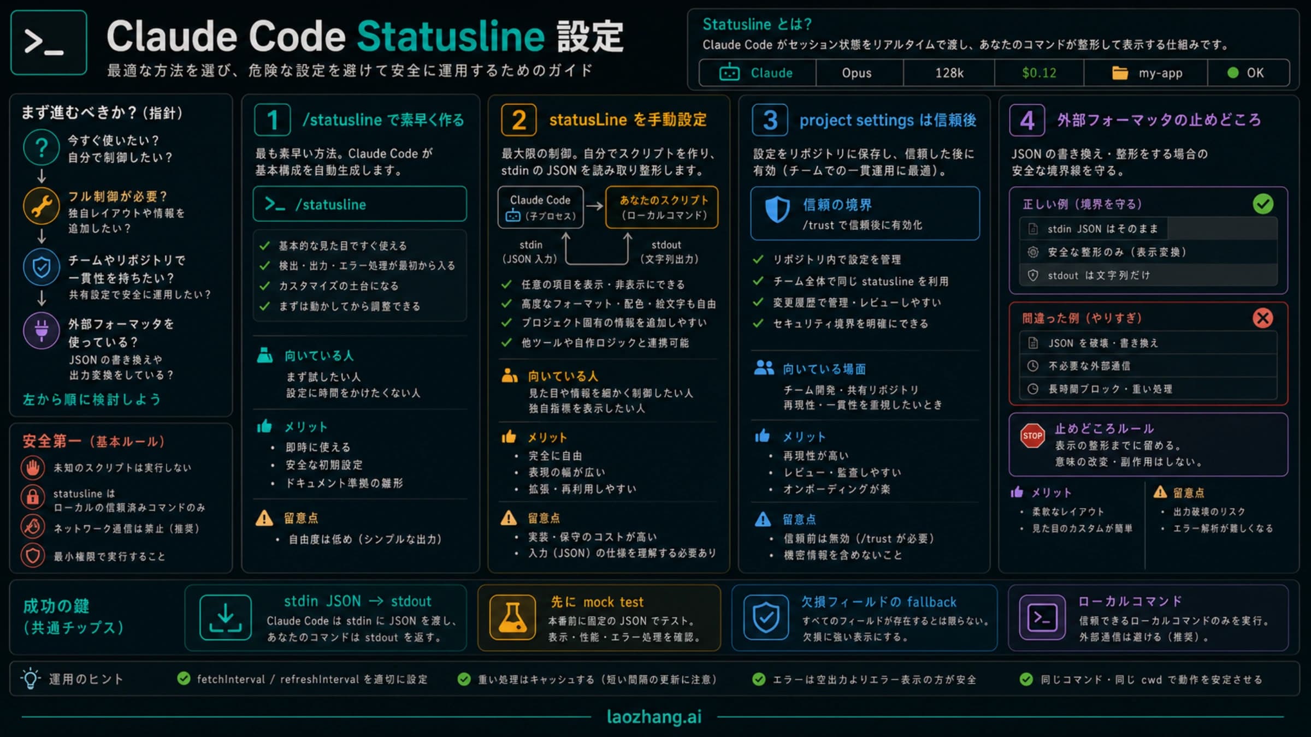The height and width of the screenshot is (737, 1311).
Task: Click the question mark circle icon
Action: coord(42,147)
